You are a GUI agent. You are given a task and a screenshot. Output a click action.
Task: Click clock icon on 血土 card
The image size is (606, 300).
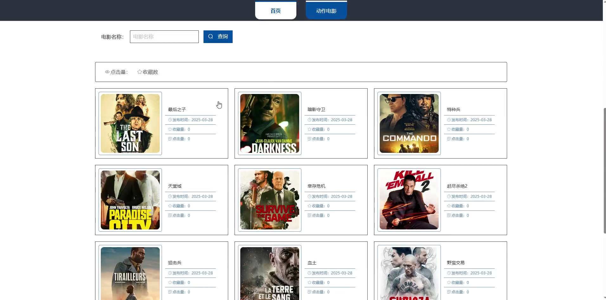pyautogui.click(x=309, y=273)
